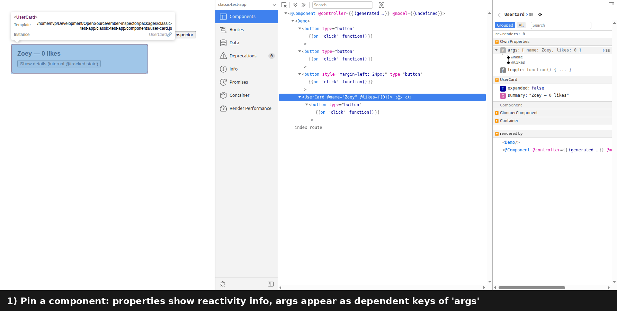Click the scroll-to-selected target icon in toolbar
The height and width of the screenshot is (311, 617).
[x=382, y=5]
